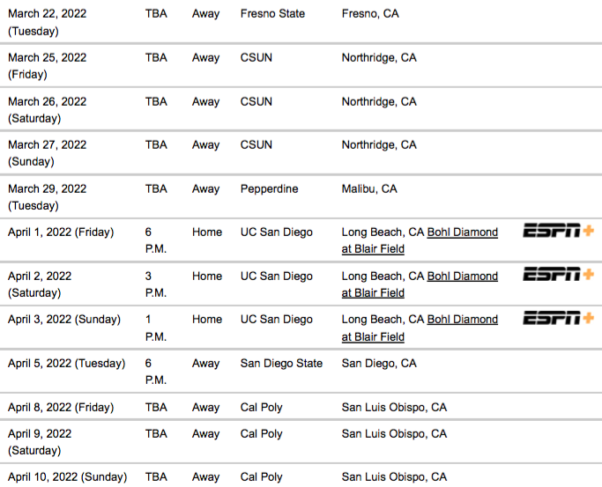Image resolution: width=602 pixels, height=487 pixels.
Task: Click ESPN+ logo for April 1 game
Action: [558, 231]
